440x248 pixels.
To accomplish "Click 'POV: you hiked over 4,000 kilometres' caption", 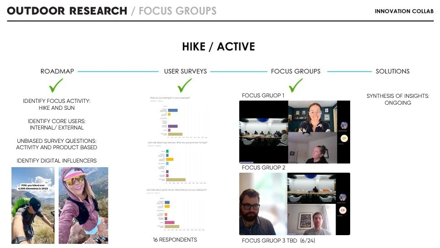I will pos(33,187).
